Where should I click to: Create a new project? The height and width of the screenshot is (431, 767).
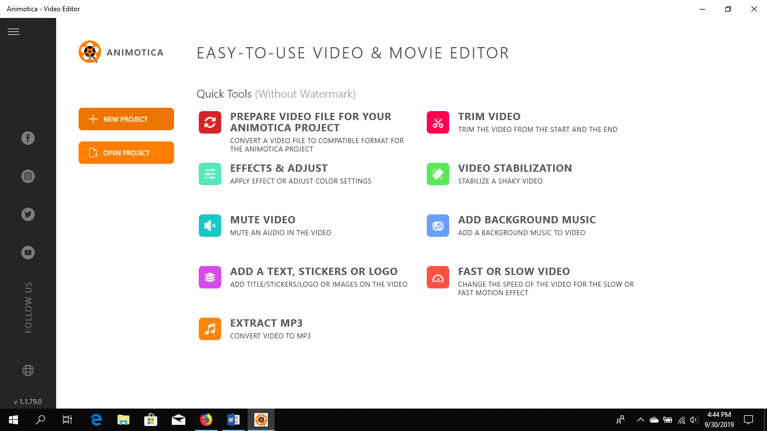tap(126, 119)
